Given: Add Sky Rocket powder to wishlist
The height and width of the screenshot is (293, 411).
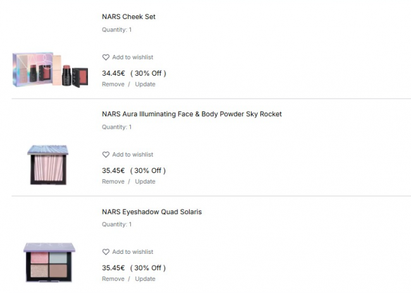Looking at the screenshot, I should tap(132, 155).
